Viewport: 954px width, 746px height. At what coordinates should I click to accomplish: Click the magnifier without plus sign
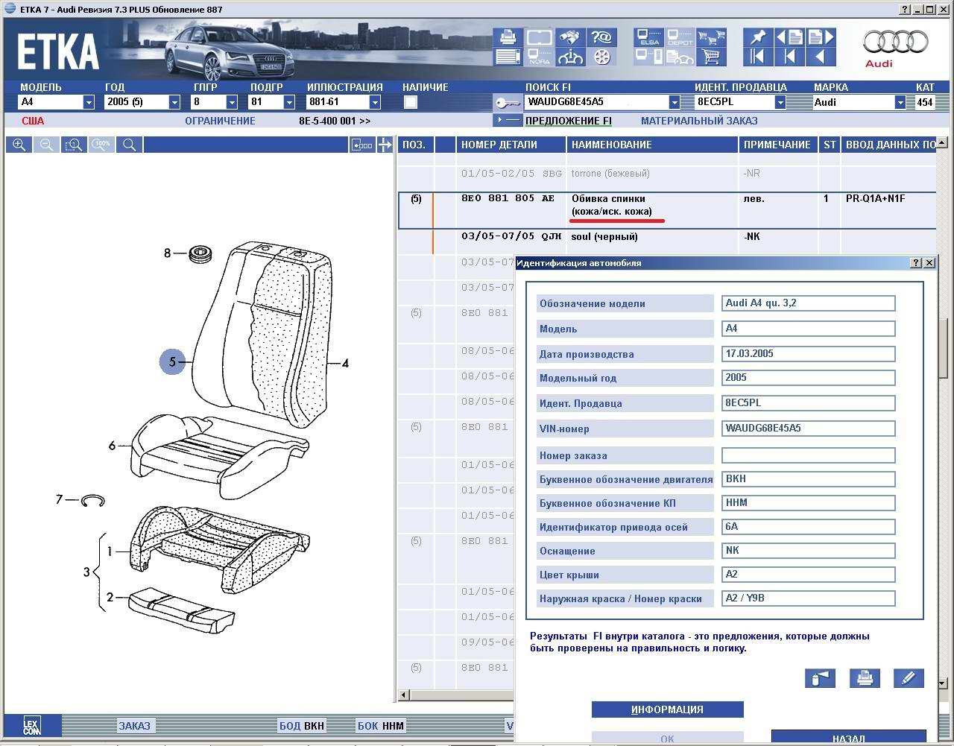(130, 145)
